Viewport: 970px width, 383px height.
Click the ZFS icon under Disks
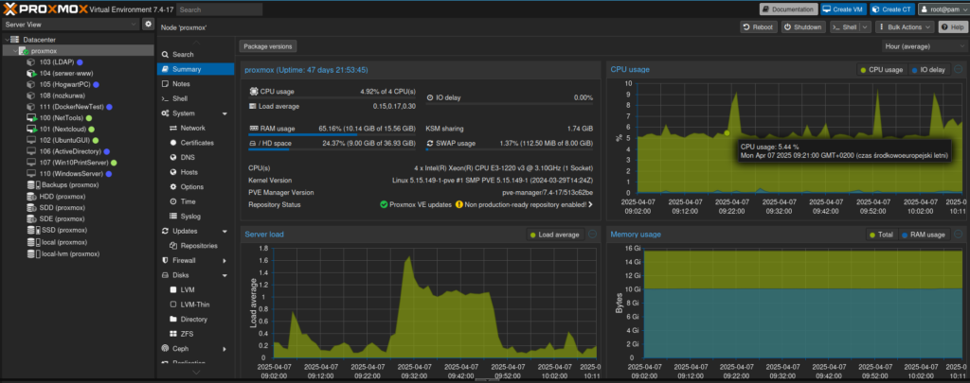point(173,334)
